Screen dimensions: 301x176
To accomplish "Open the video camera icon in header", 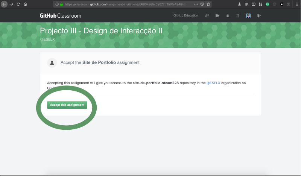I will [x=217, y=15].
